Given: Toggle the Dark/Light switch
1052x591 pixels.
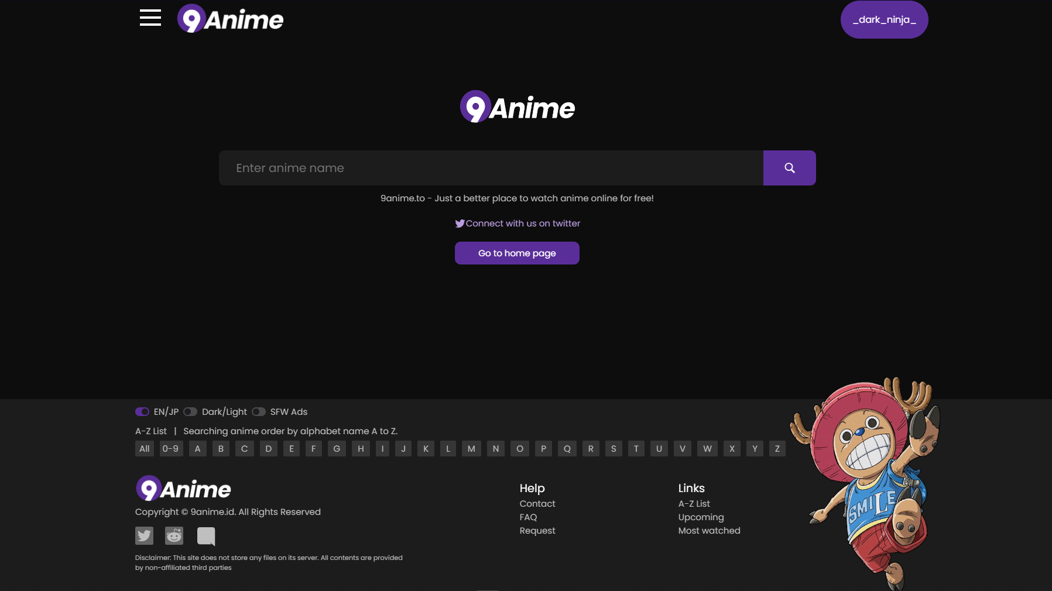Looking at the screenshot, I should pyautogui.click(x=190, y=412).
